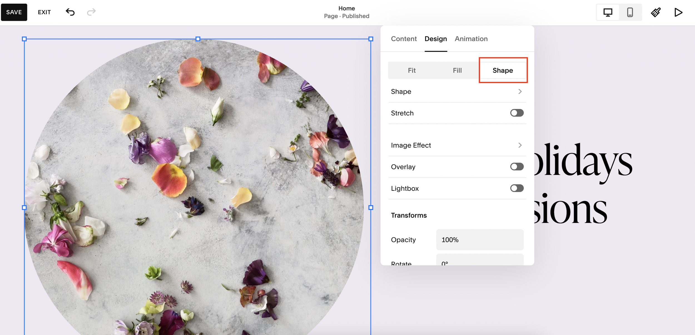
Task: Click the EXIT button
Action: (44, 12)
